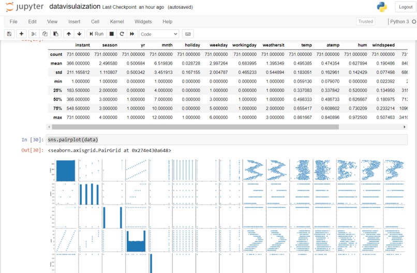Click the weekday column header
This screenshot has width=417, height=273.
pos(219,45)
